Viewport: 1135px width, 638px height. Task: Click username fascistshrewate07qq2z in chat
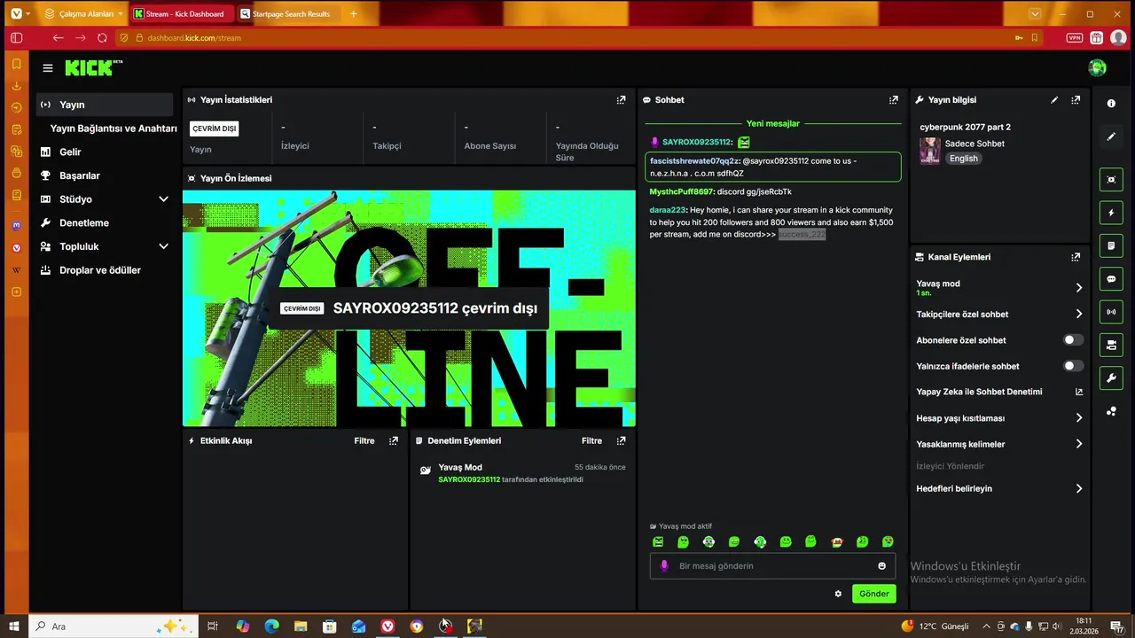tap(693, 161)
